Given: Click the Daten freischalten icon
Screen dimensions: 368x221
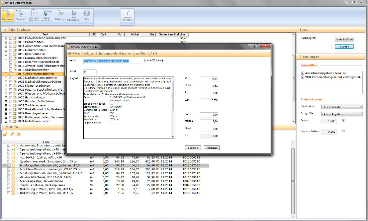Looking at the screenshot, I should click(x=73, y=15).
